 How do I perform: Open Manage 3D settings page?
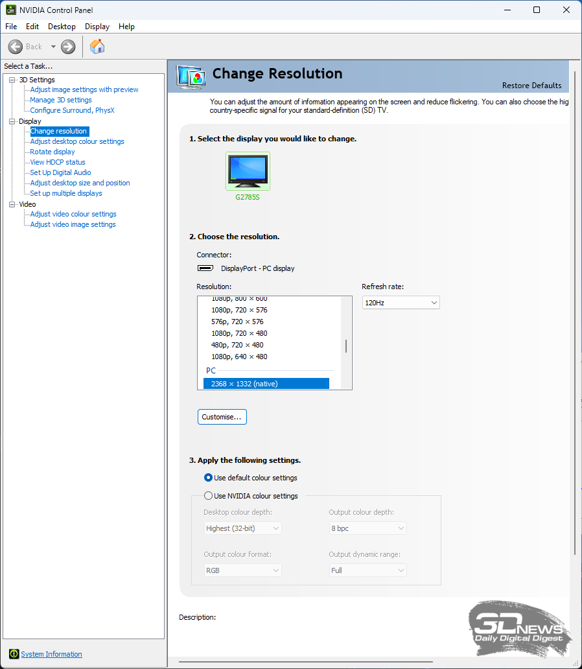[x=61, y=100]
